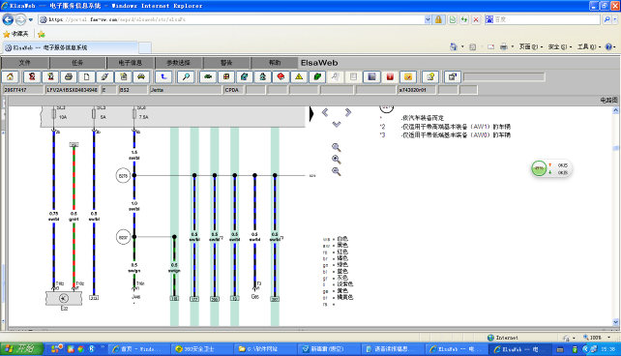Viewport: 621px width, 356px height.
Task: Open the magnifier search tool in the toolbar
Action: [186, 76]
